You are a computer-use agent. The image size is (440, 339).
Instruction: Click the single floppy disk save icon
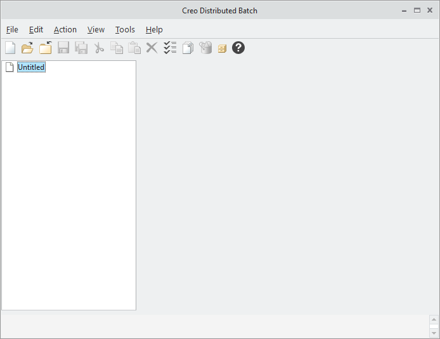pyautogui.click(x=63, y=48)
